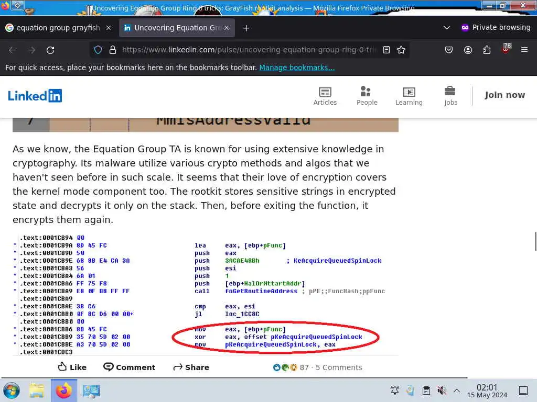Go forward with the forward arrow

31,50
